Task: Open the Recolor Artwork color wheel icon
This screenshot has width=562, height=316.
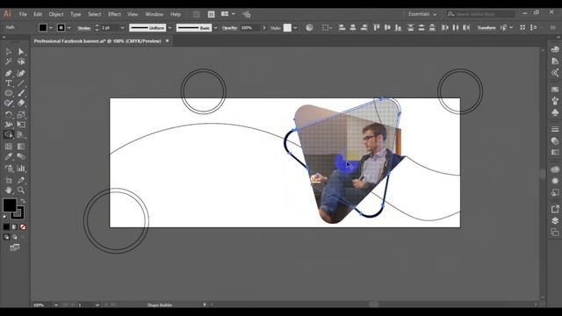Action: [x=309, y=27]
